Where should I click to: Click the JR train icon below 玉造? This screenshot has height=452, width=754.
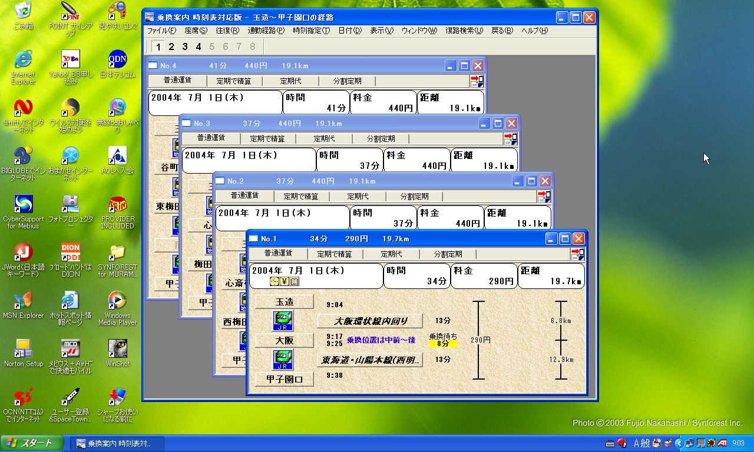pyautogui.click(x=283, y=321)
